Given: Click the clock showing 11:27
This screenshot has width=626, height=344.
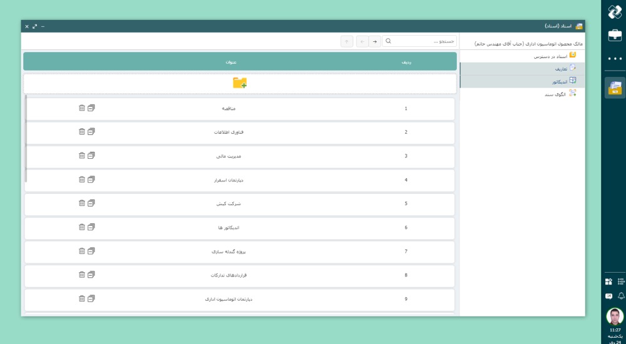Looking at the screenshot, I should (x=615, y=330).
